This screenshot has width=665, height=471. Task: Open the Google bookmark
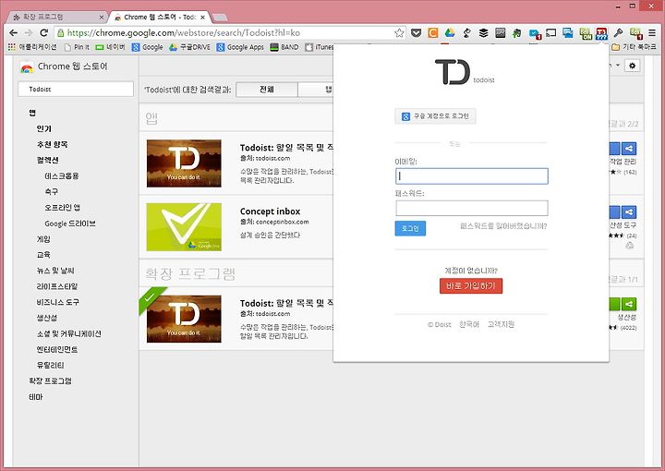pos(147,47)
